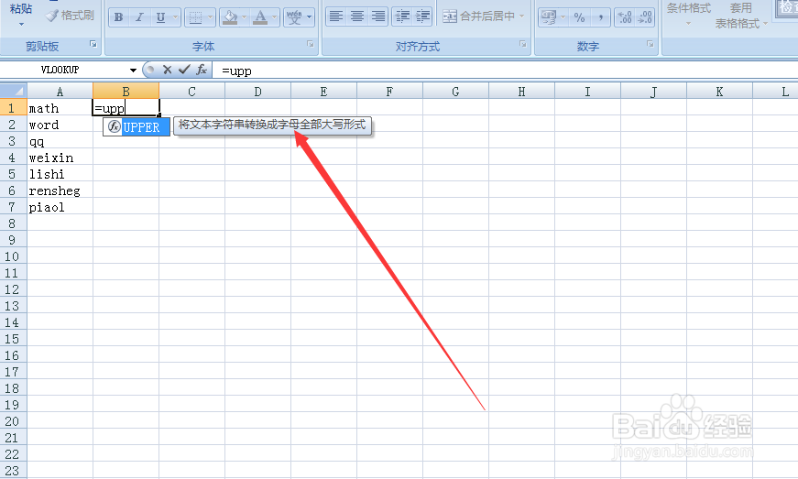Open fill color dropdown arrow
This screenshot has height=479, width=798.
(x=245, y=17)
